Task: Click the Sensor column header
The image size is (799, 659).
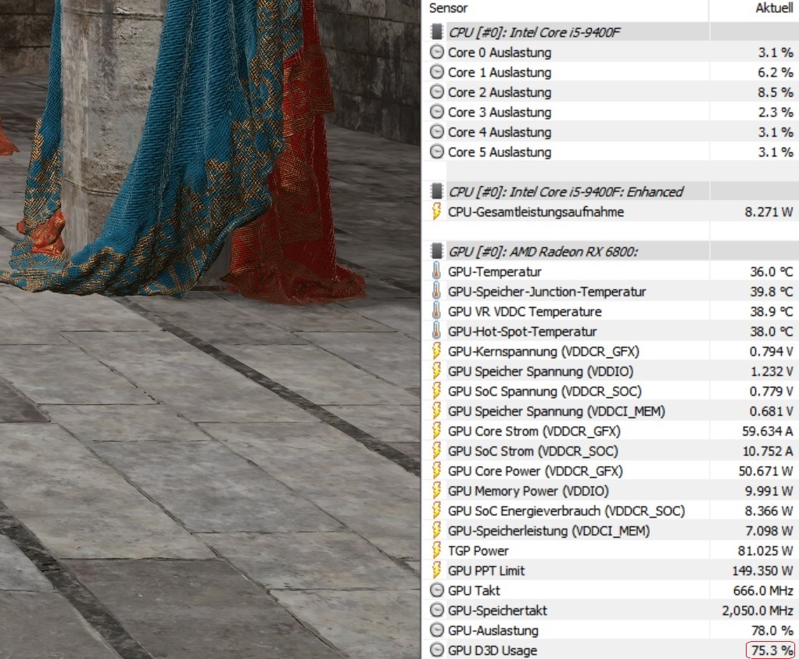Action: tap(448, 8)
